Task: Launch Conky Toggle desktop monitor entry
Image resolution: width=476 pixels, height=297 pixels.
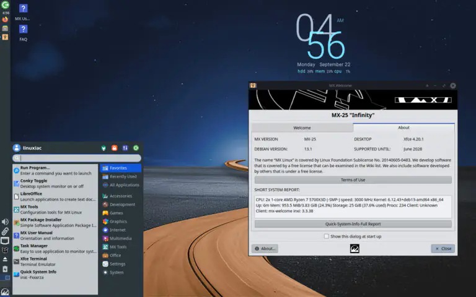Action: pyautogui.click(x=55, y=183)
